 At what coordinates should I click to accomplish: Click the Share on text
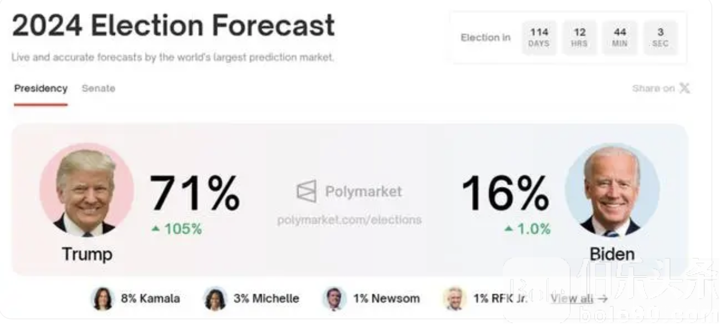click(653, 88)
